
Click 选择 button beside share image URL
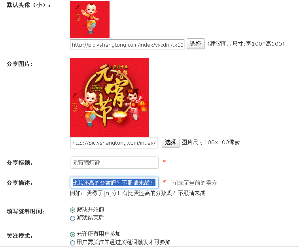[171, 142]
